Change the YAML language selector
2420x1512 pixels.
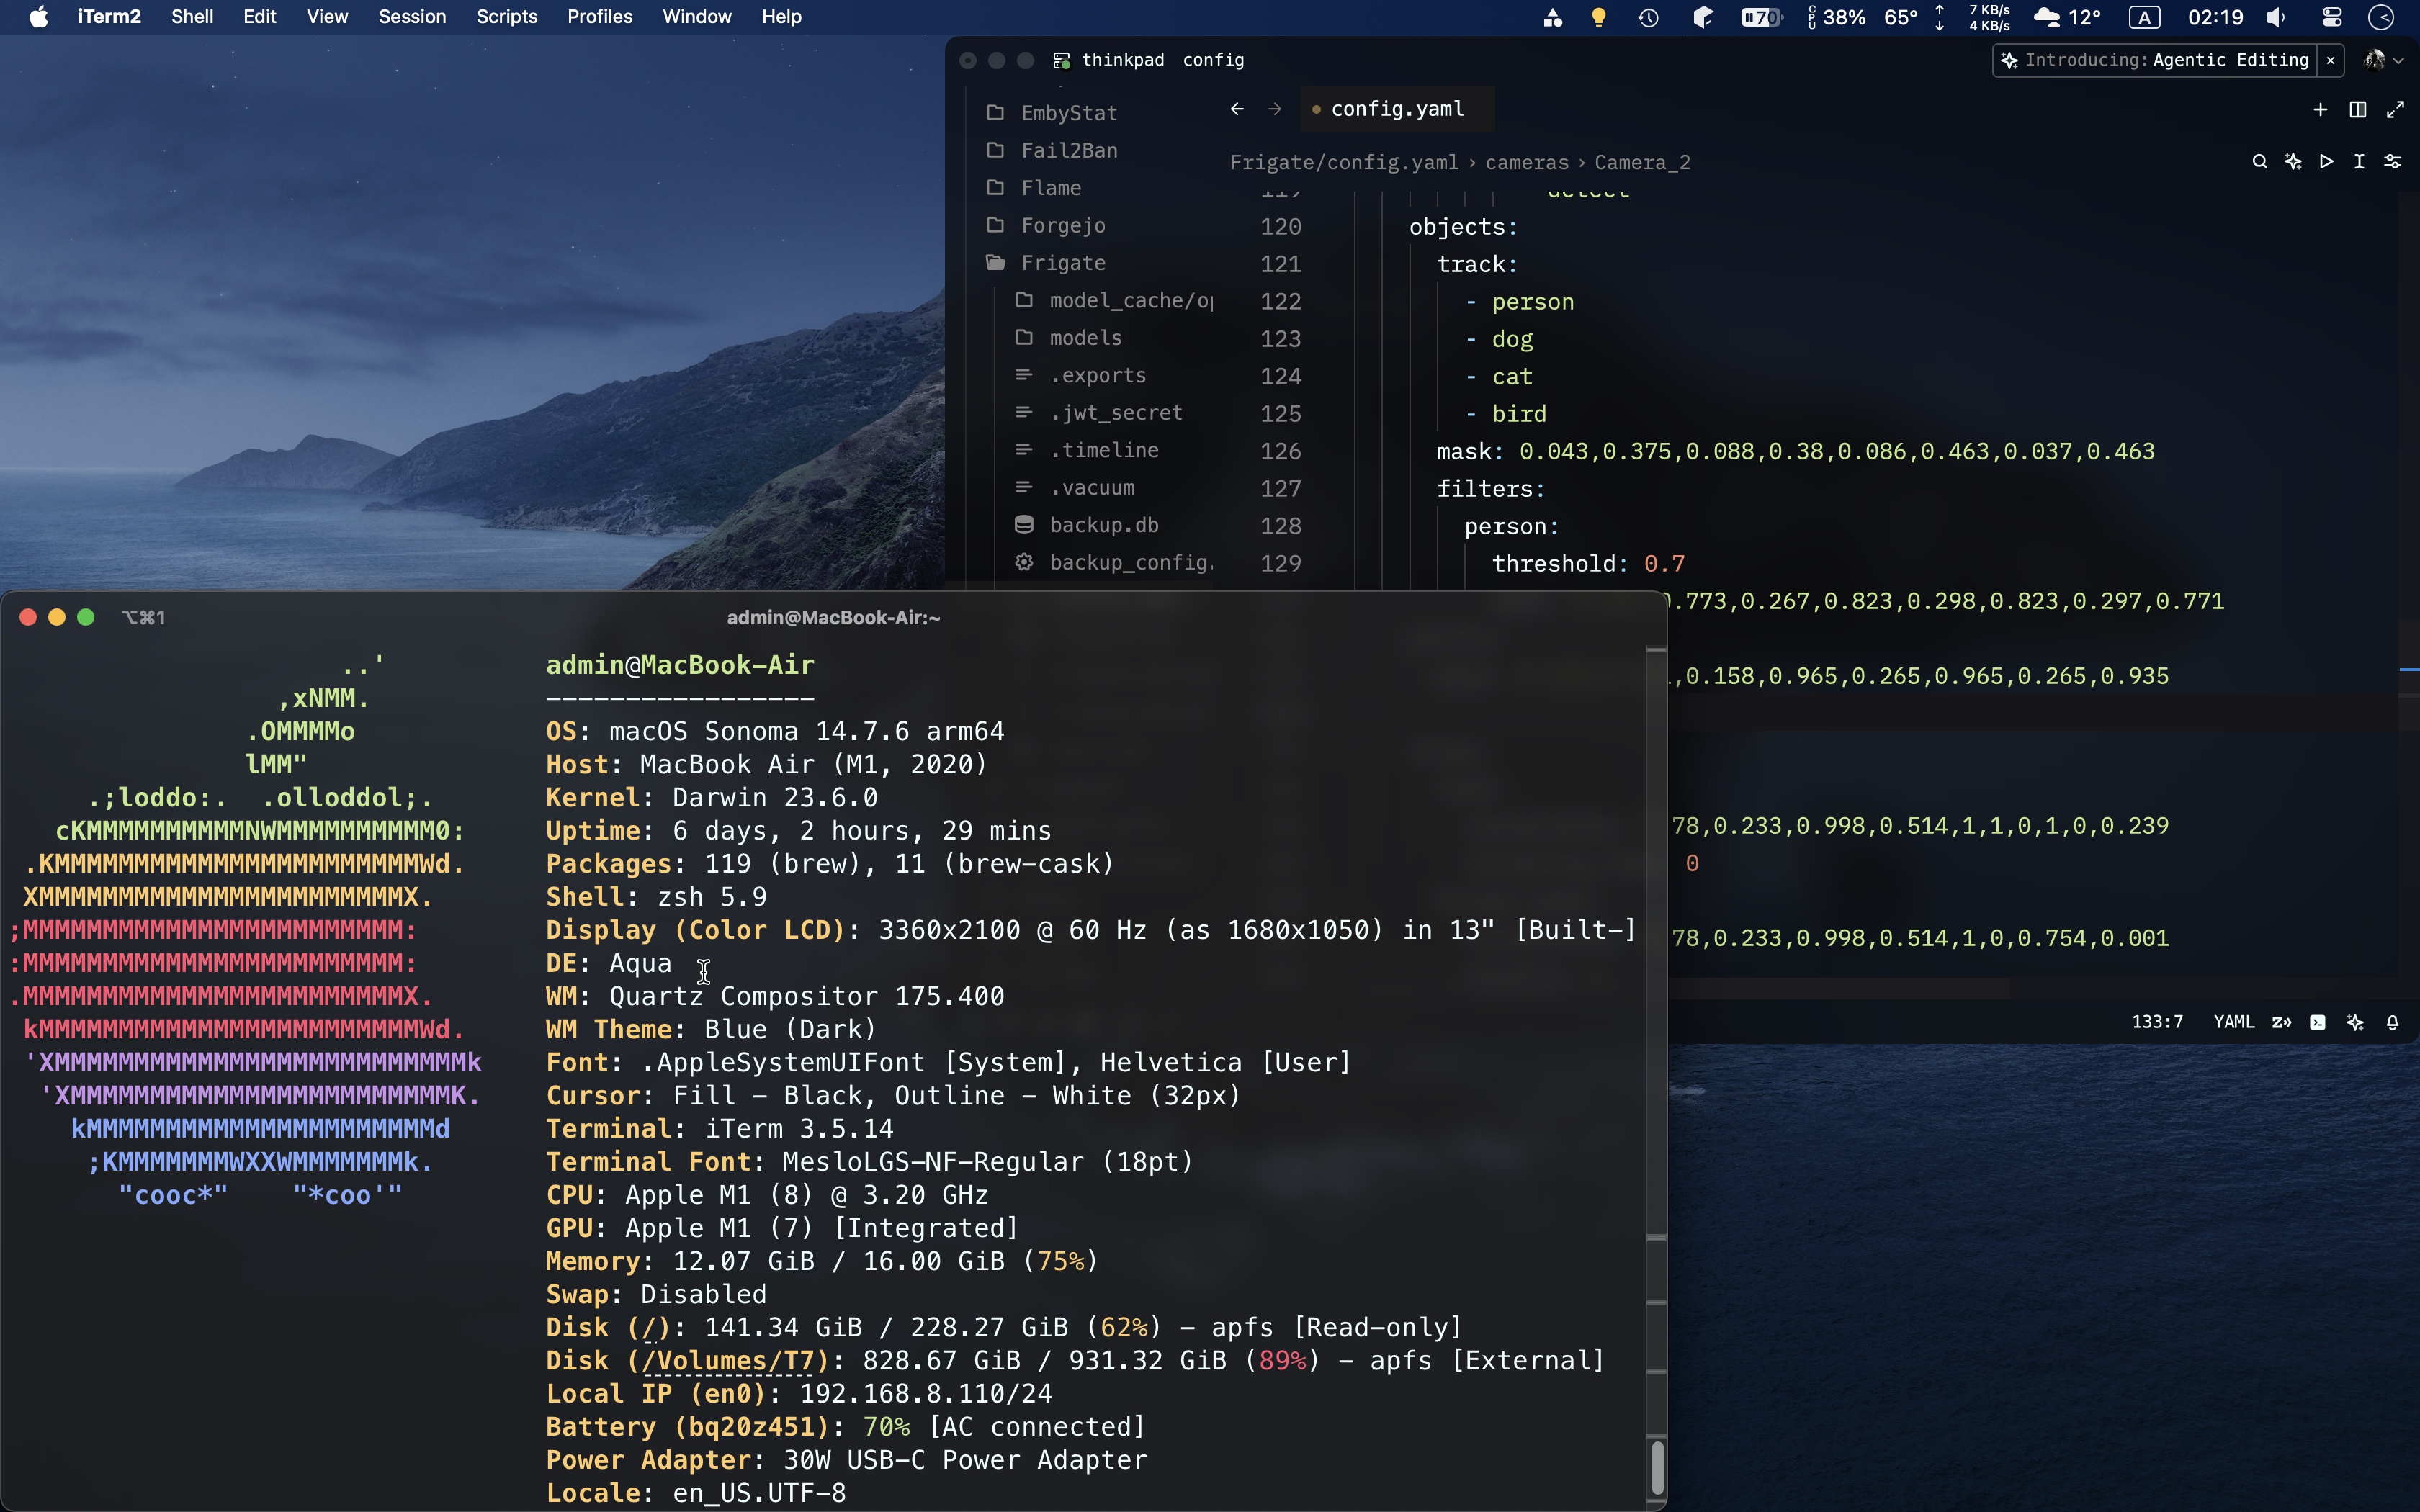(2233, 1022)
